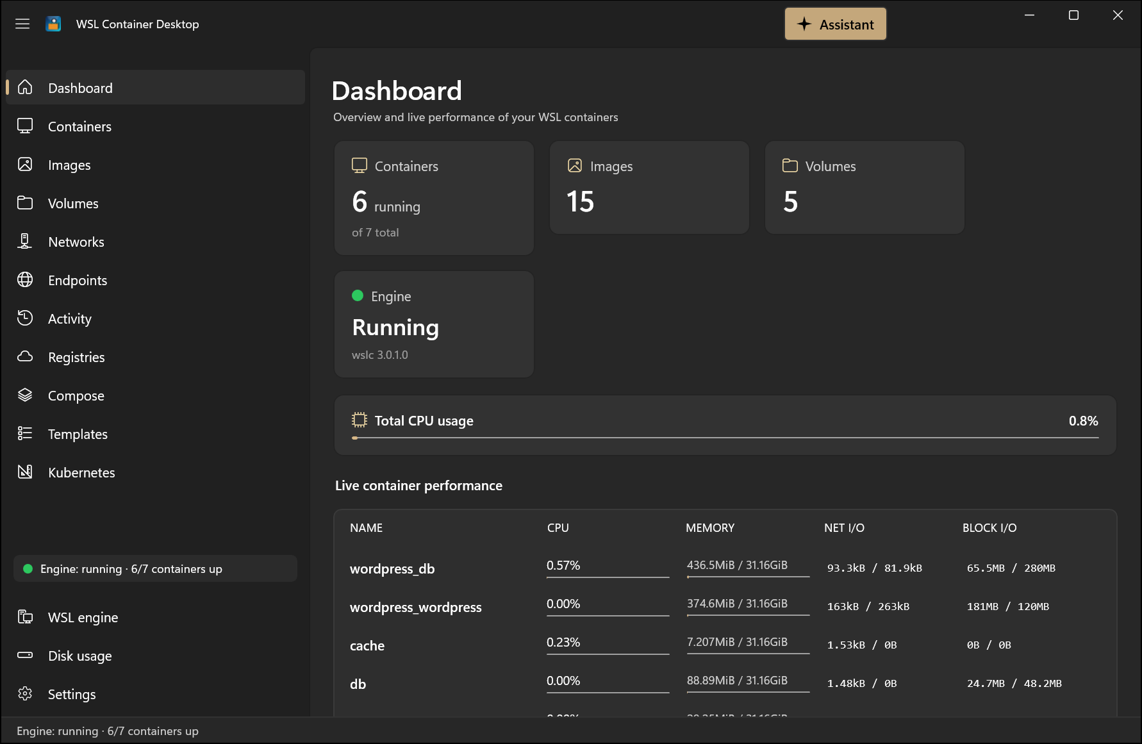The width and height of the screenshot is (1142, 744).
Task: Click the Compose layers icon
Action: click(25, 395)
